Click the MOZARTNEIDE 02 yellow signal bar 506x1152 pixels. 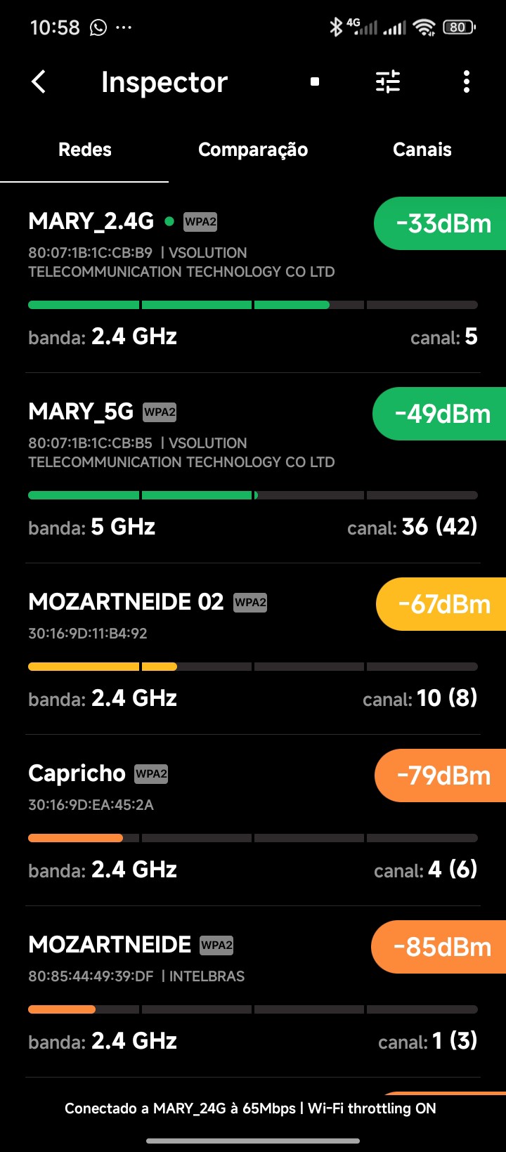pos(253,667)
